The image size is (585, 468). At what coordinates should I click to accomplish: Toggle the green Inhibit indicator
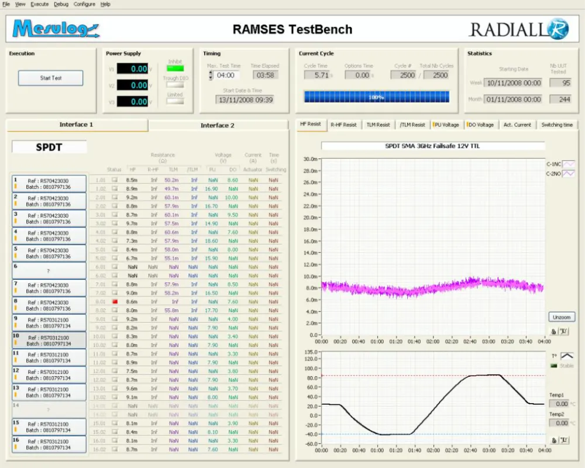175,68
